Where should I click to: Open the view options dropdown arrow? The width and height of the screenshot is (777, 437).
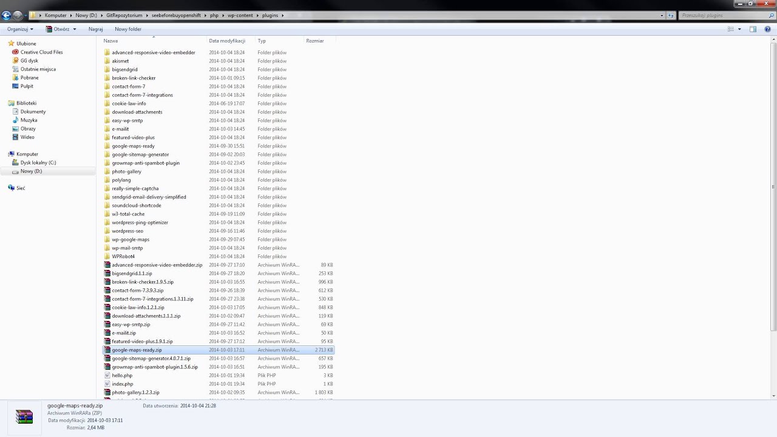[739, 29]
